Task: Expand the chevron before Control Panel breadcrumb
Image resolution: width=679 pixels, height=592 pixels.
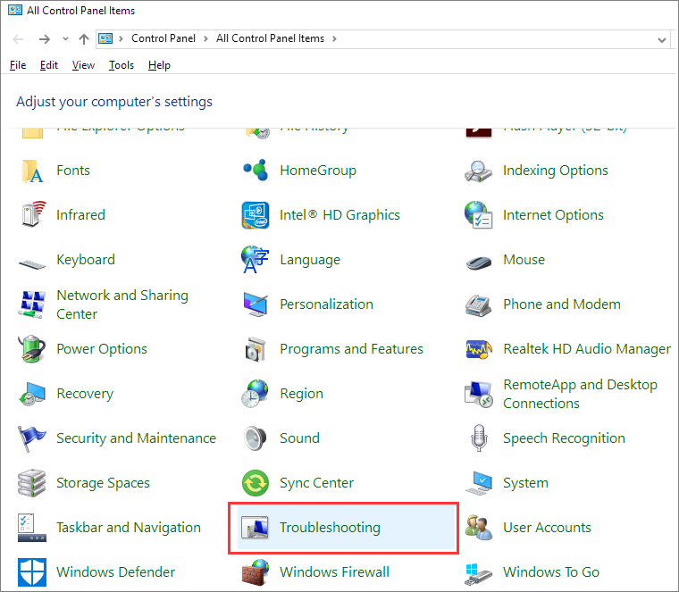Action: 122,39
